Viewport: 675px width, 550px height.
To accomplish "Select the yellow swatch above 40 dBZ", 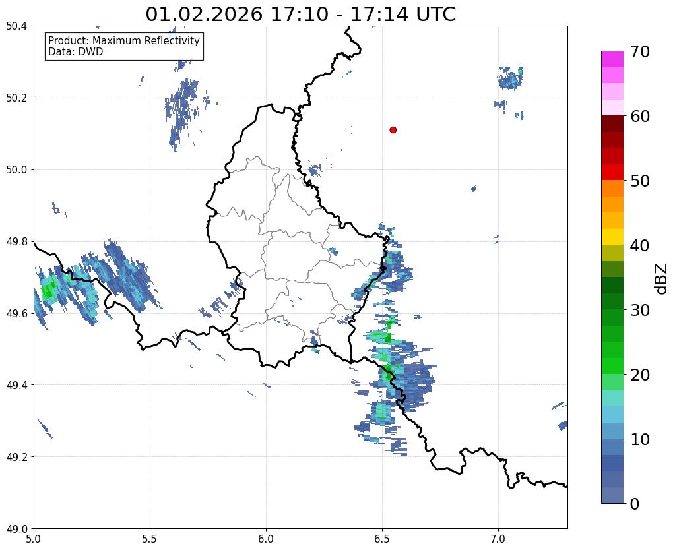I will tap(612, 237).
